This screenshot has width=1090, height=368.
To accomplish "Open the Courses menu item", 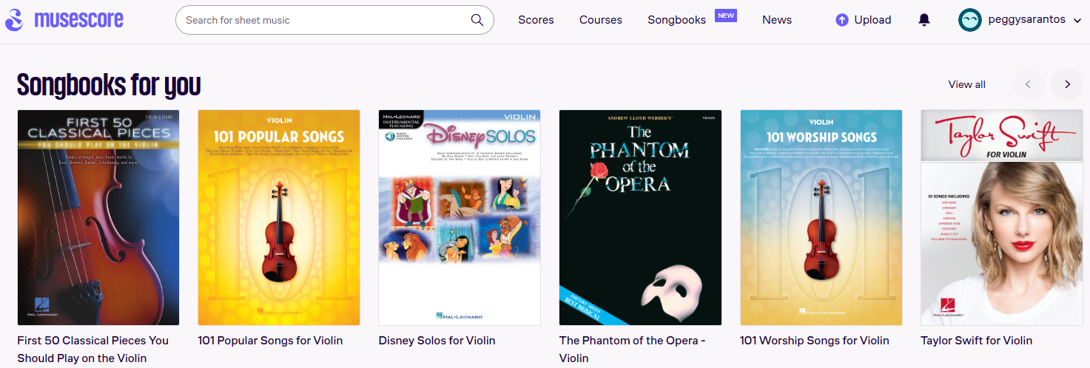I will coord(601,20).
